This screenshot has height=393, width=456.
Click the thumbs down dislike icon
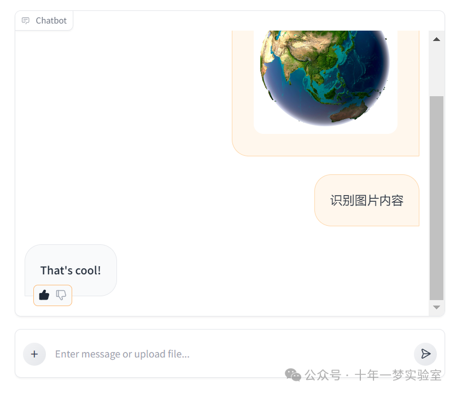[x=61, y=295]
